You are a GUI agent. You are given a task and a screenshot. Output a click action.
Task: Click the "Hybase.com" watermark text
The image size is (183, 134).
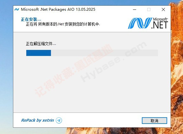coord(114,62)
